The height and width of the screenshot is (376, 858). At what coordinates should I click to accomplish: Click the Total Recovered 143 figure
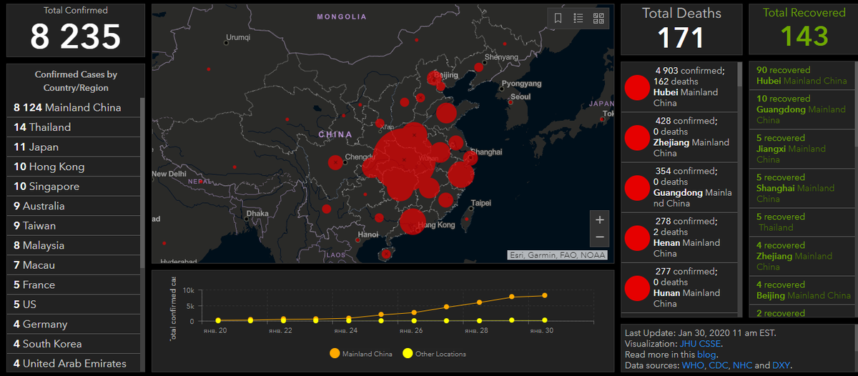point(804,36)
